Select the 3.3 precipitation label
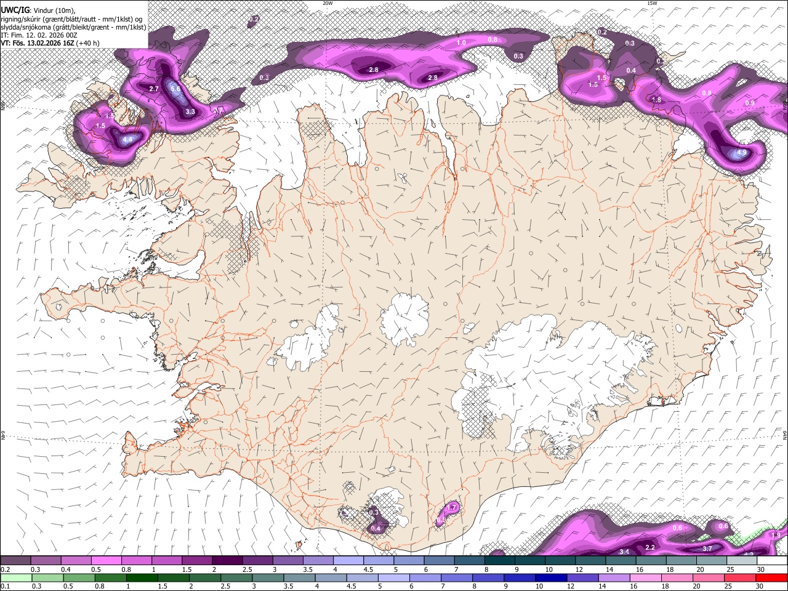Viewport: 788px width, 591px height. [190, 112]
